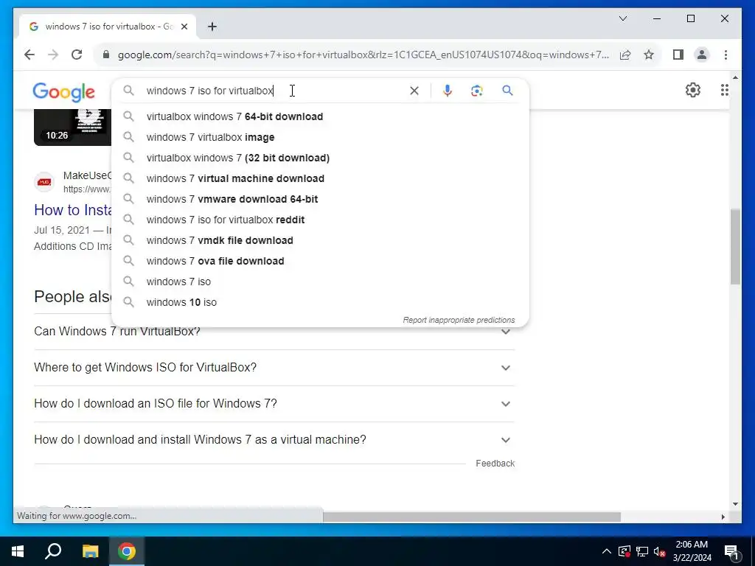Select suggestion windows 7 vmware download 64-bit
Image resolution: width=755 pixels, height=566 pixels.
pos(320,199)
